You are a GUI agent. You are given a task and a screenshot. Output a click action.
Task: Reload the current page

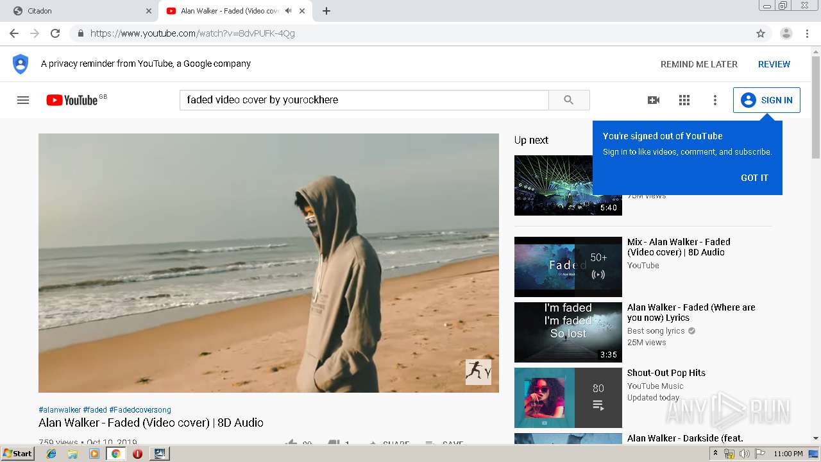tap(55, 33)
